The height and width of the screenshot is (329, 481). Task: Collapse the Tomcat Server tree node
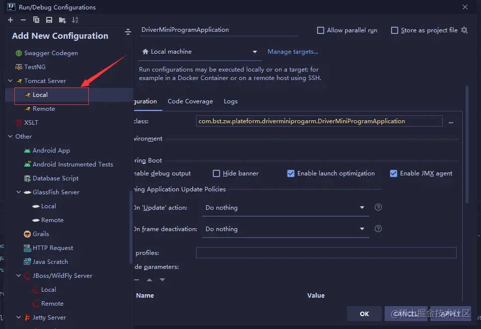click(10, 81)
